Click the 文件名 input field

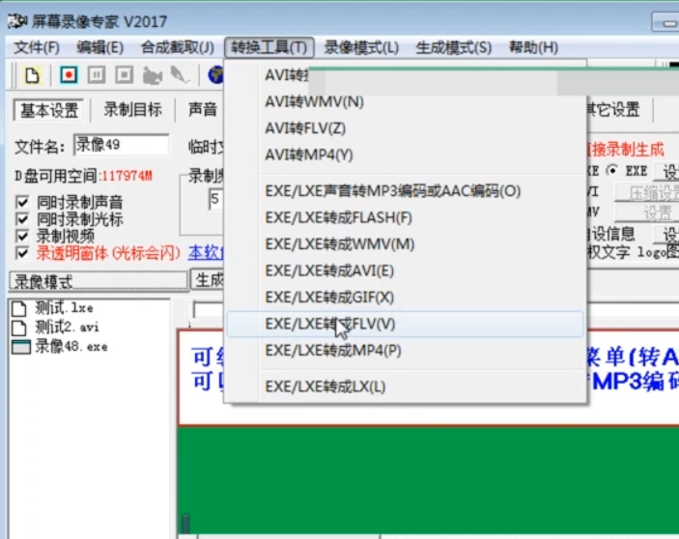tap(122, 145)
